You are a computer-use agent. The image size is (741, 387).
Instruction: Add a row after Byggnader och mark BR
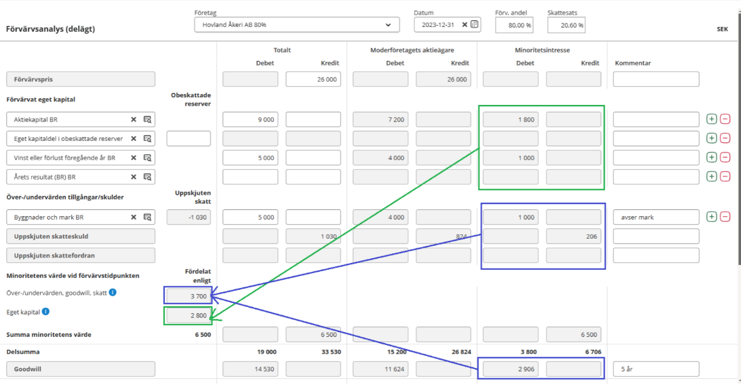tap(712, 217)
